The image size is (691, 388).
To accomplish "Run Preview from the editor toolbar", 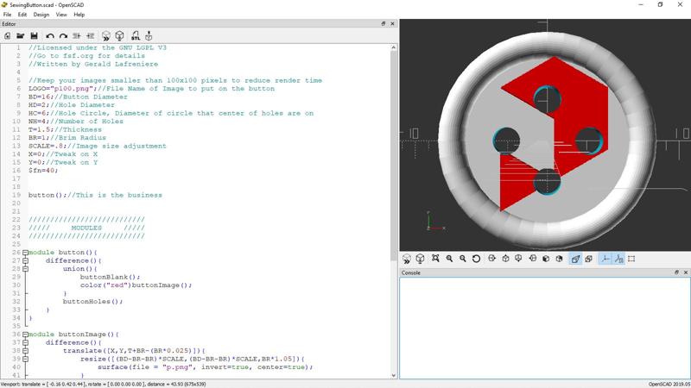I will pos(105,36).
